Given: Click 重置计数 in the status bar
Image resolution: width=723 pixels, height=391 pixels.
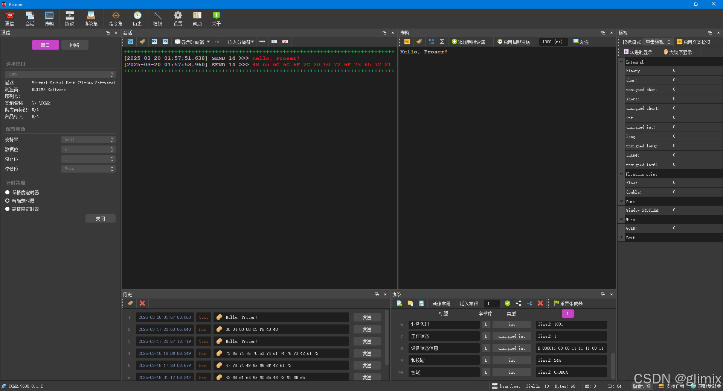Looking at the screenshot, I should point(642,386).
